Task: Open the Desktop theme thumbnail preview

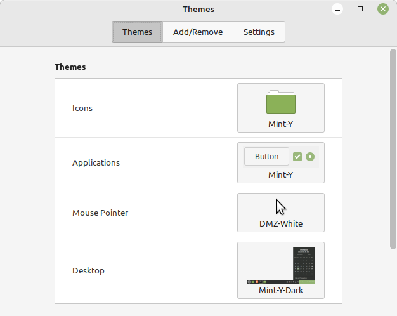Action: (x=280, y=265)
